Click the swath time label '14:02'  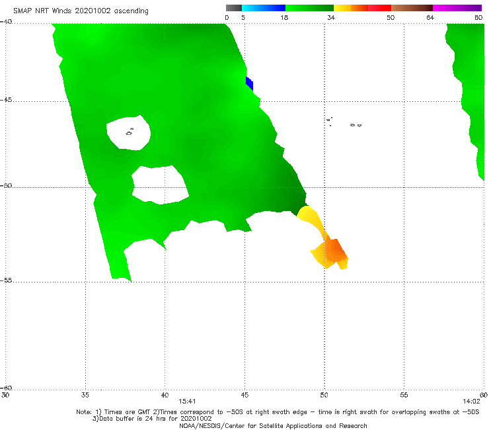click(x=471, y=402)
